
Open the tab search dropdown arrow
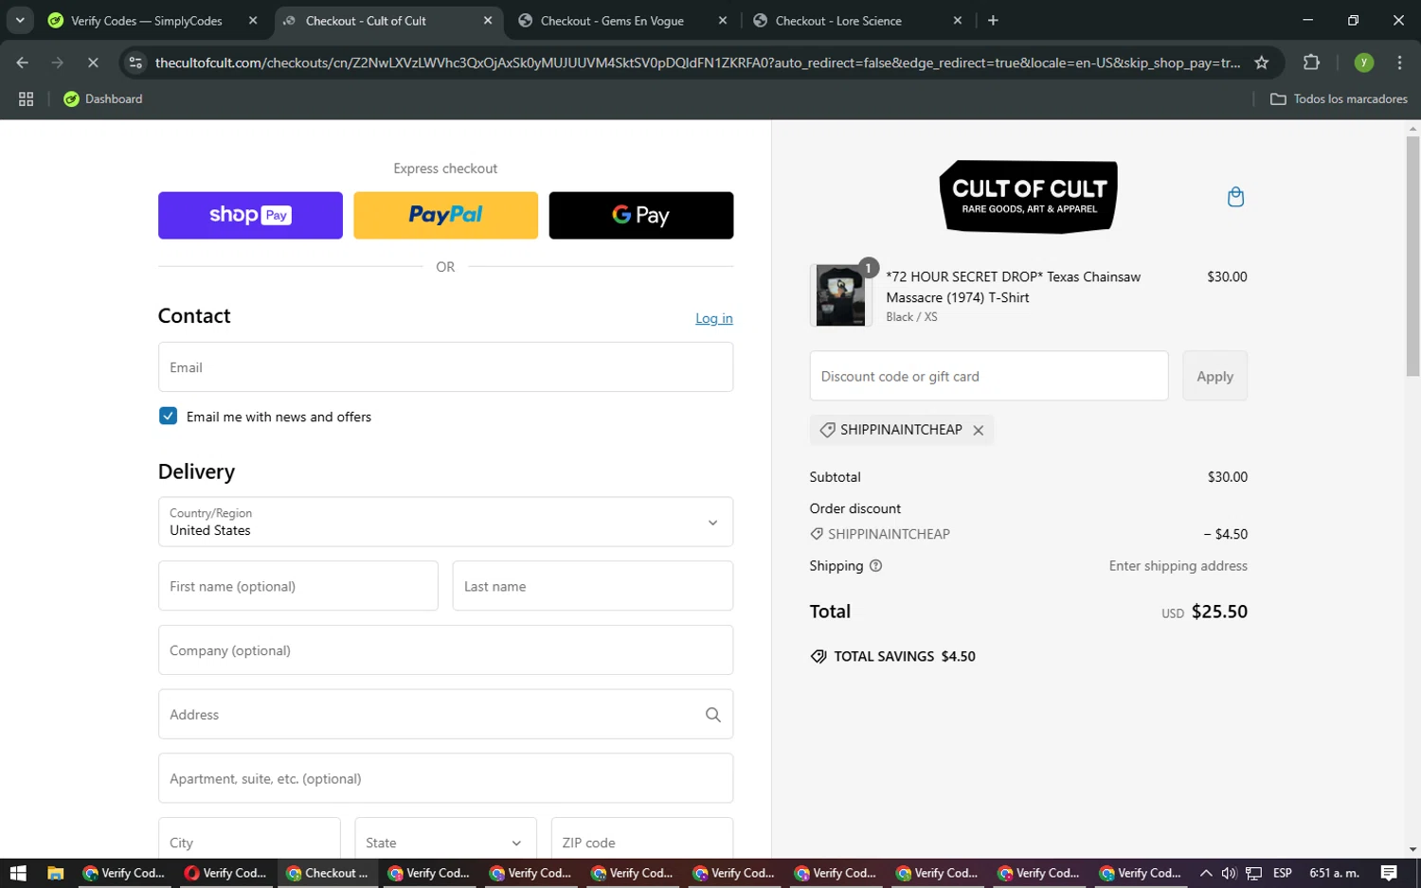click(x=20, y=20)
